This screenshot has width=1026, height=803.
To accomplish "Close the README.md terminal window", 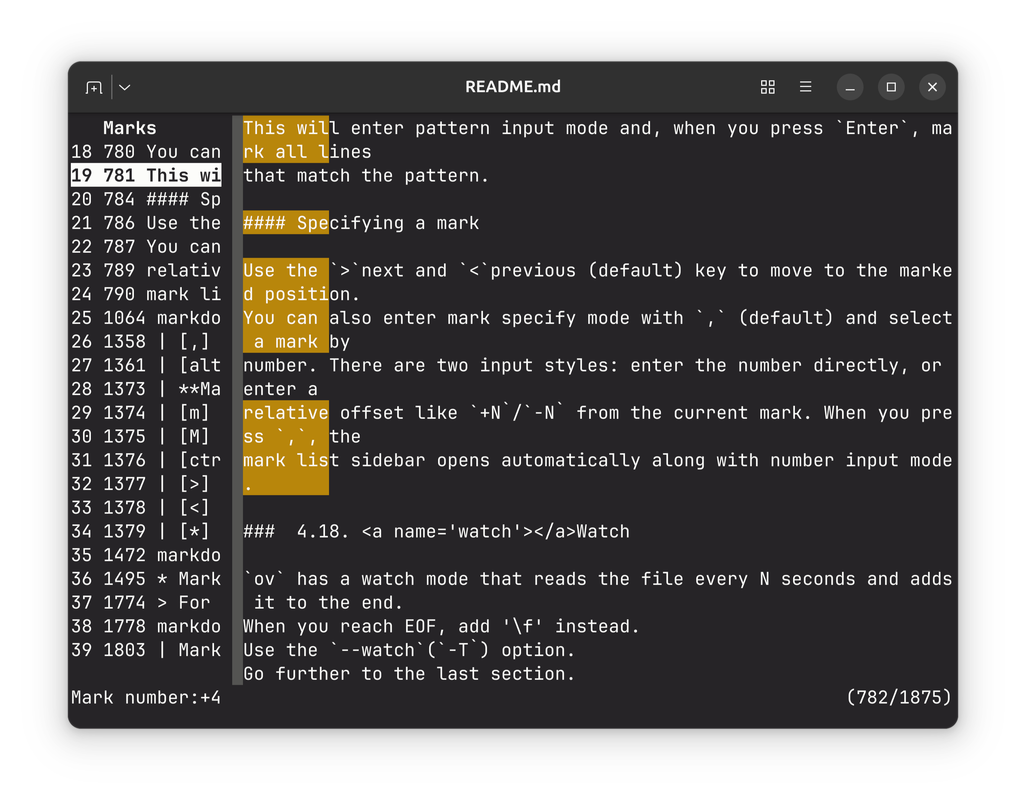I will click(932, 87).
